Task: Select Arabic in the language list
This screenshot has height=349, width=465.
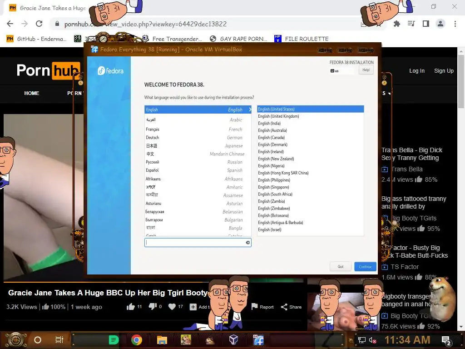Action: click(198, 120)
